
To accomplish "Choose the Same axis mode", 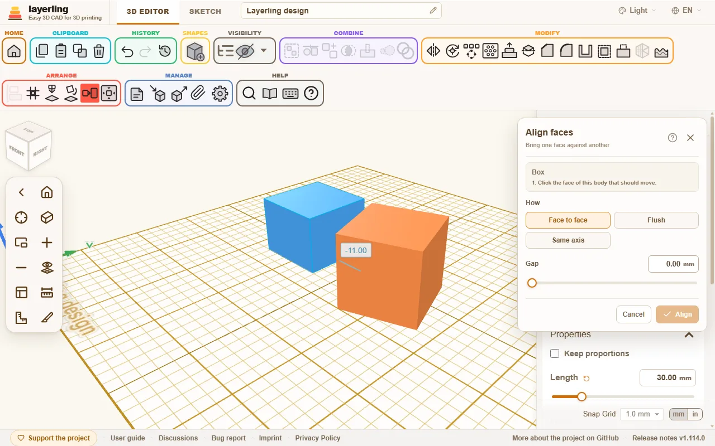I will tap(568, 240).
